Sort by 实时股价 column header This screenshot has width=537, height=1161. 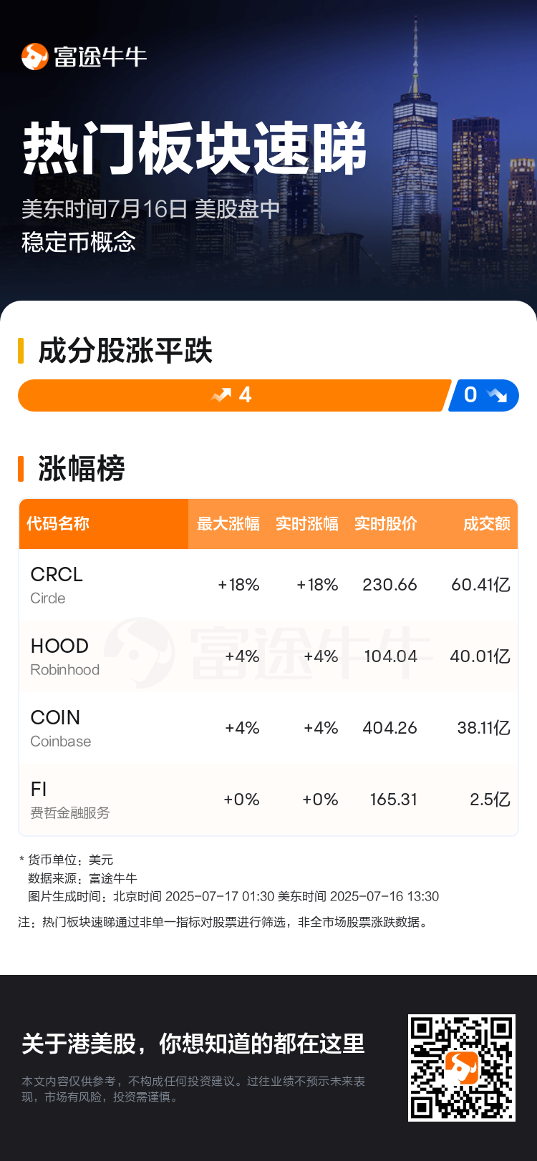(x=386, y=524)
